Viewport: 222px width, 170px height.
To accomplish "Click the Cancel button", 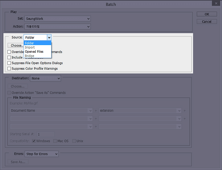I will (207, 22).
